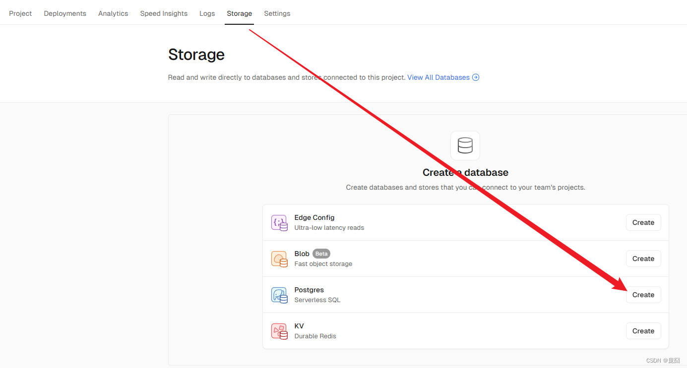Open the Settings tab
Viewport: 687px width, 368px height.
point(277,13)
